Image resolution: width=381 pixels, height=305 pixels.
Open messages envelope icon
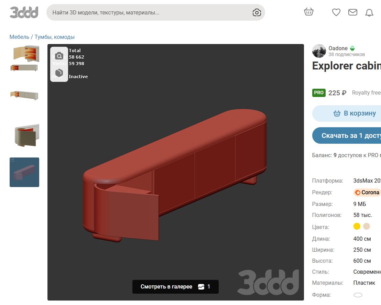tap(352, 12)
